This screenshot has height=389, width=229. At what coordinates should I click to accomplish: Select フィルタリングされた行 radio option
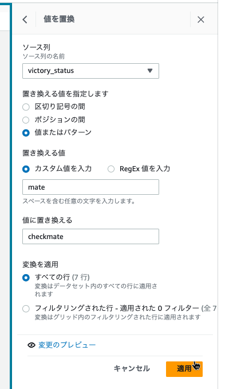point(26,309)
